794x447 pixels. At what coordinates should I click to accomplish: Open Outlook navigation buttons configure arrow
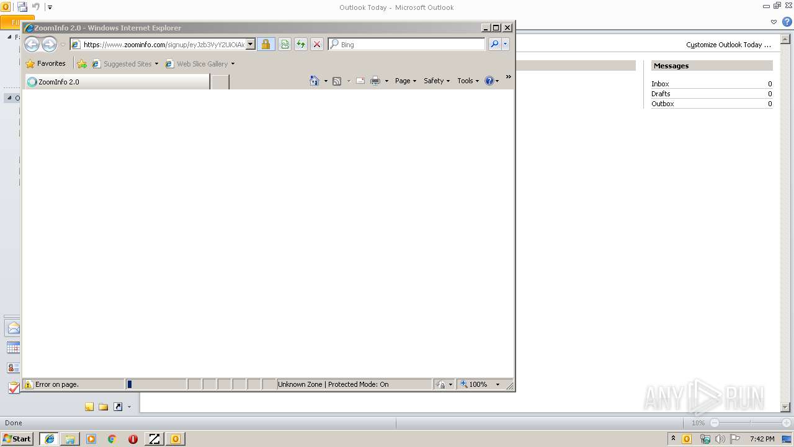[129, 407]
